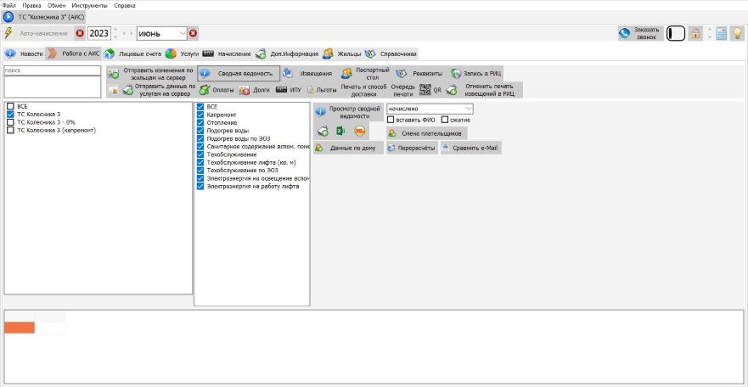Enable the 'сжатие' checkbox

click(445, 120)
